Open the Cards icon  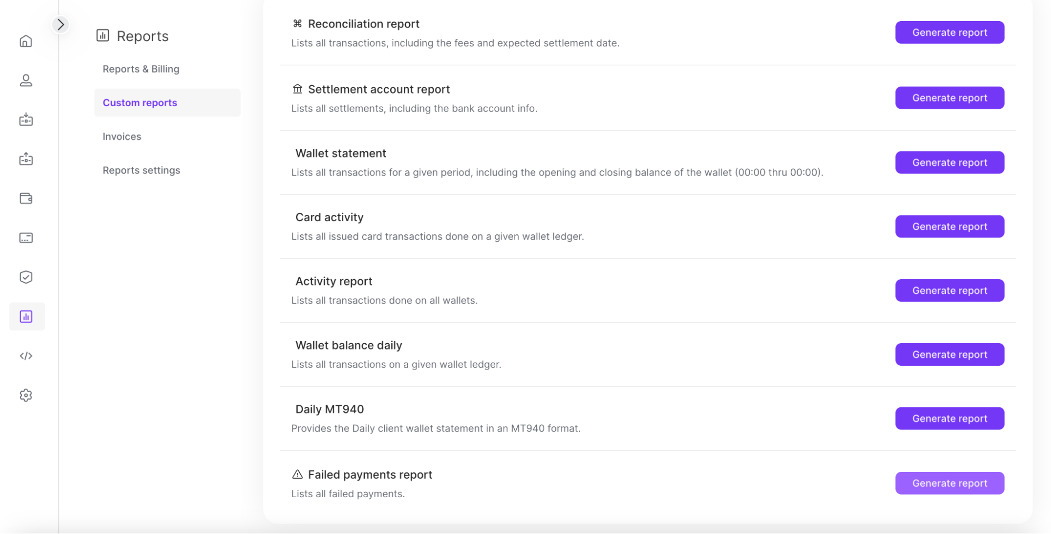[26, 238]
